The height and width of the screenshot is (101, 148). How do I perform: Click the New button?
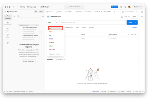tap(36, 12)
